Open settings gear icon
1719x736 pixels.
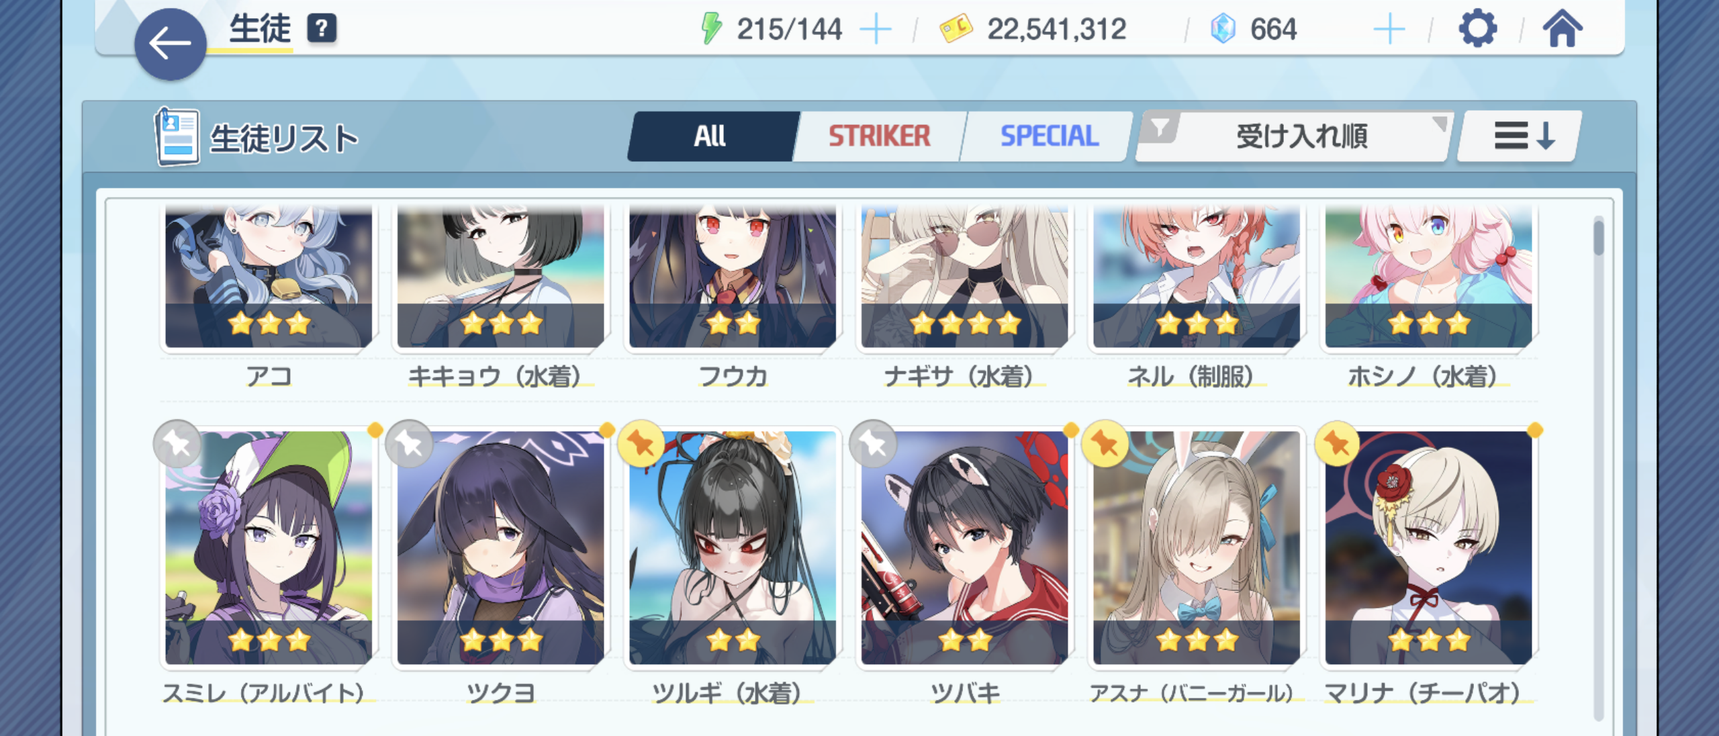1478,29
